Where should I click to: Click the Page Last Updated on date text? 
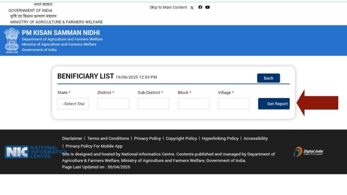(x=96, y=167)
